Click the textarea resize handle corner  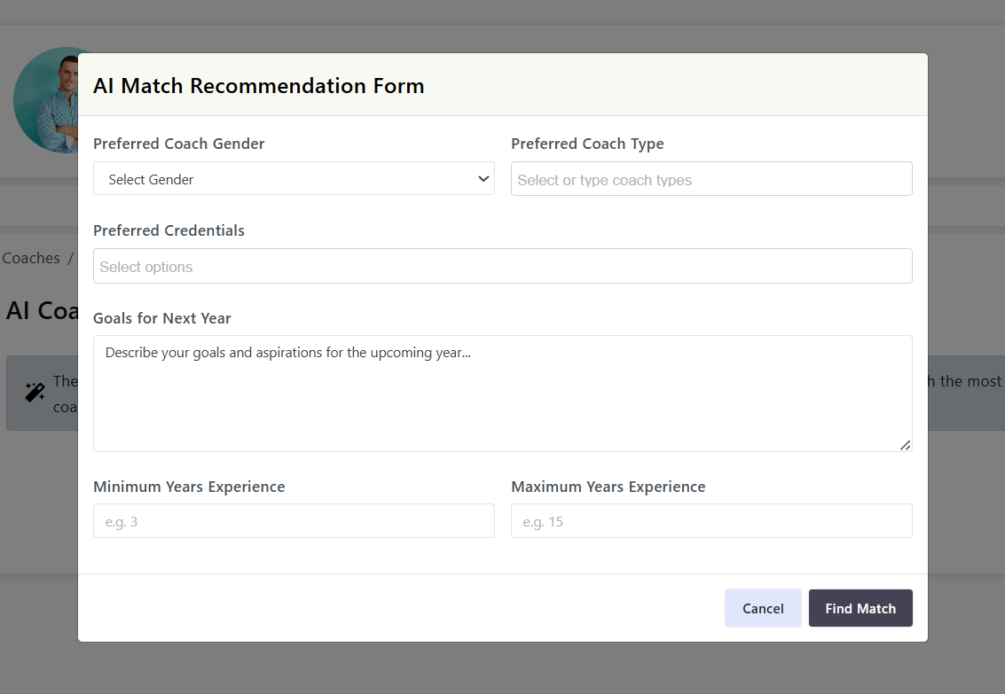(x=905, y=445)
